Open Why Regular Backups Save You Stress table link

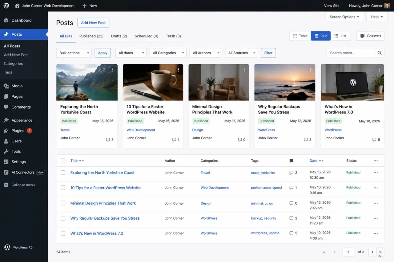tap(105, 218)
